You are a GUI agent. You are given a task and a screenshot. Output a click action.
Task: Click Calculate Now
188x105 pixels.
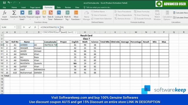180,13
